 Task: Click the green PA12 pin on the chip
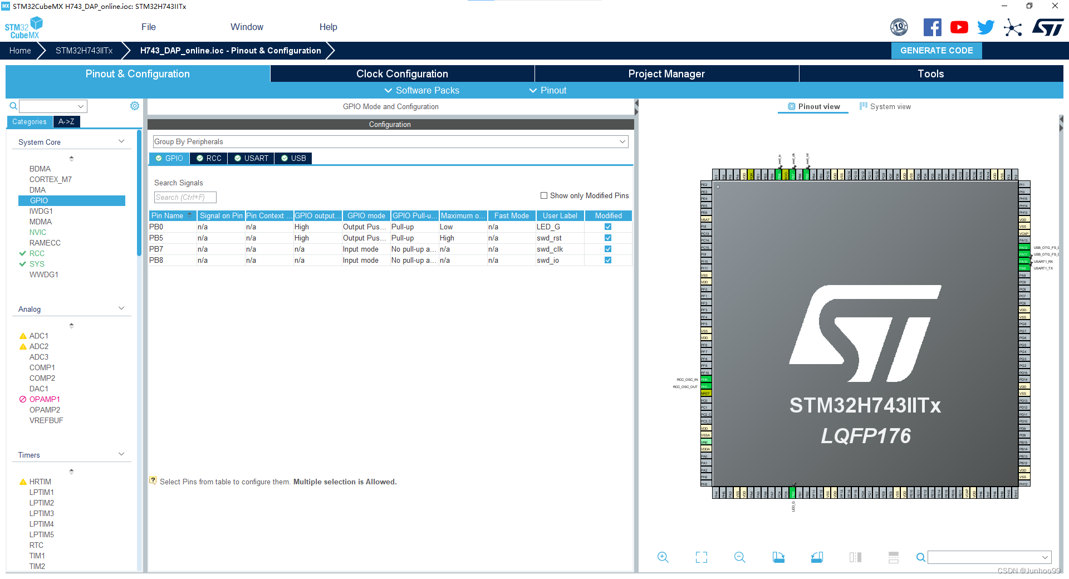(1023, 247)
